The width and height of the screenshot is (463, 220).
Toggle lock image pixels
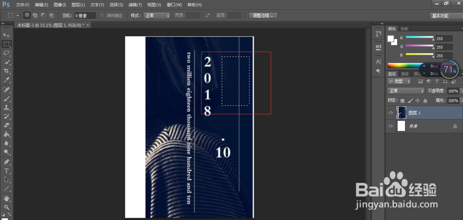point(410,101)
